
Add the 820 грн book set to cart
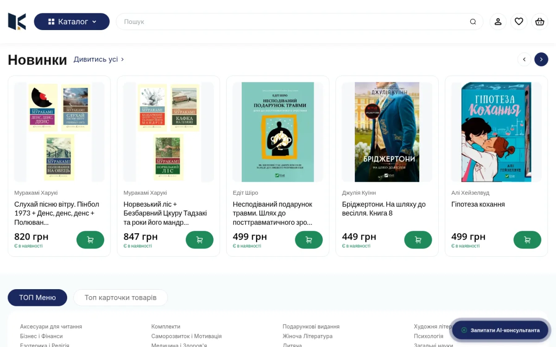pos(90,240)
